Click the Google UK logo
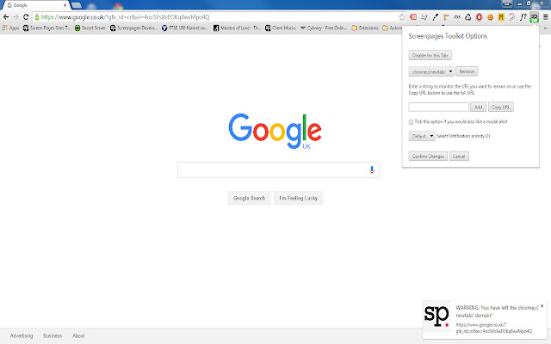The image size is (551, 344). [275, 132]
